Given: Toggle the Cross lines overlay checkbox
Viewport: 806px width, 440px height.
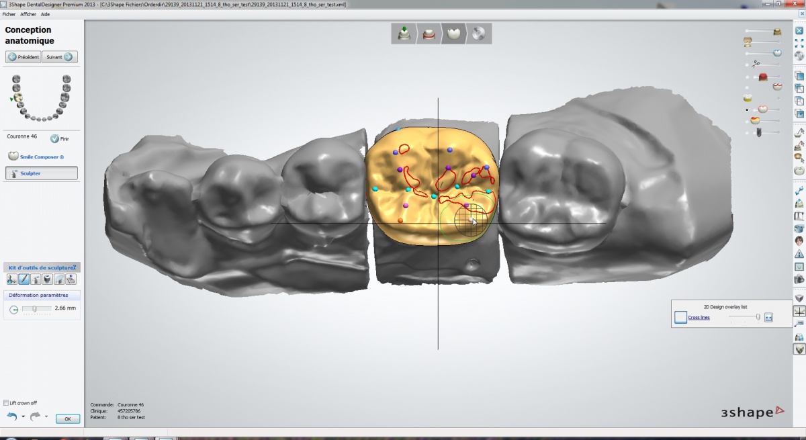Looking at the screenshot, I should [x=680, y=317].
